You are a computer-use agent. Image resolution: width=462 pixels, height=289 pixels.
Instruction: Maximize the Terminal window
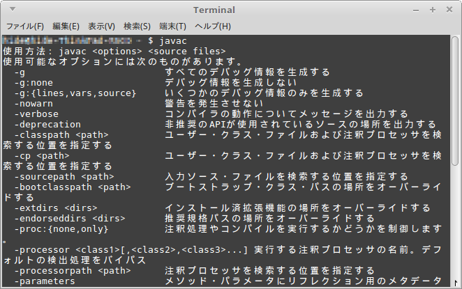pyautogui.click(x=433, y=10)
